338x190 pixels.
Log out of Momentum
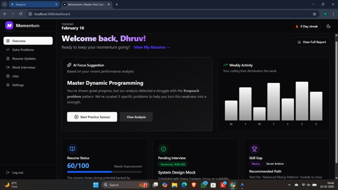point(15,172)
